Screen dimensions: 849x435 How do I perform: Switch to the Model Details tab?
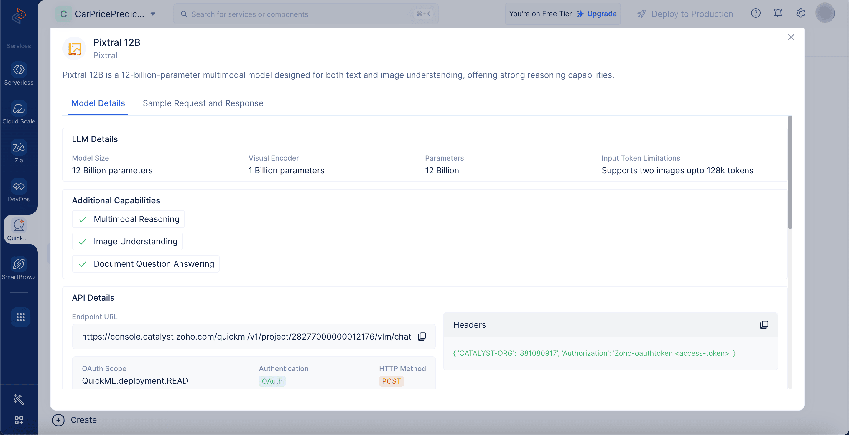[98, 103]
